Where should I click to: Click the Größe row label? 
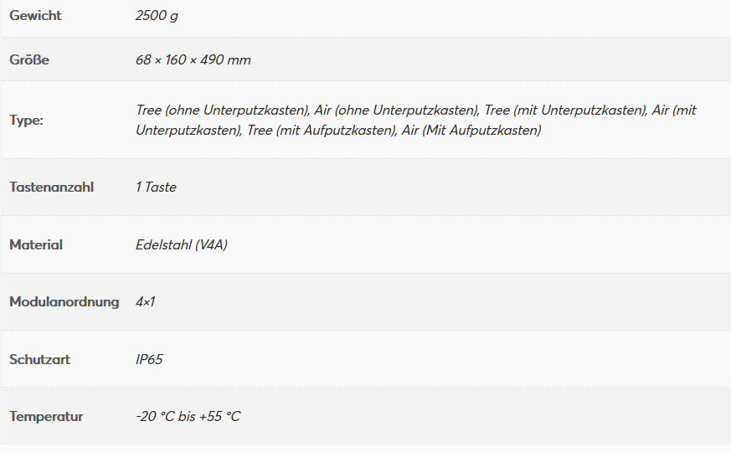click(x=29, y=60)
